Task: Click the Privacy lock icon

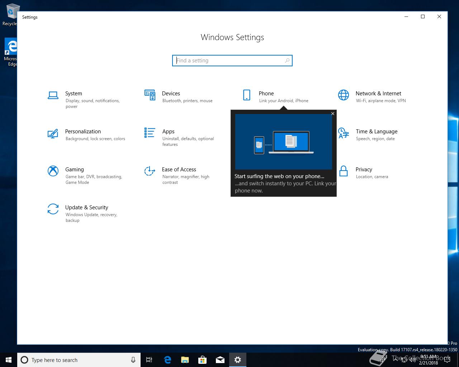Action: 344,171
